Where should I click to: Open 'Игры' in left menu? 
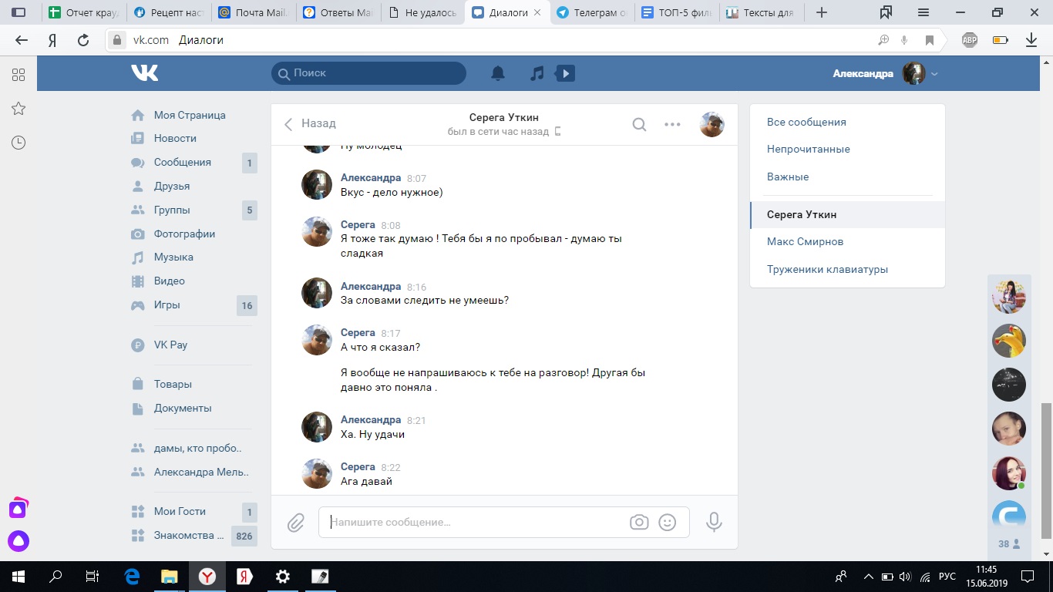tap(167, 304)
